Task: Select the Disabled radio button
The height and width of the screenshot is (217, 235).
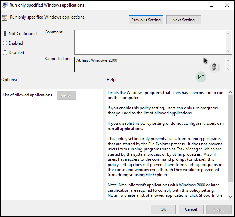Action: (5, 52)
